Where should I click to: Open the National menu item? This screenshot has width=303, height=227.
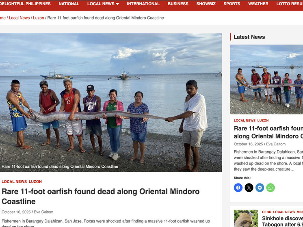click(69, 4)
